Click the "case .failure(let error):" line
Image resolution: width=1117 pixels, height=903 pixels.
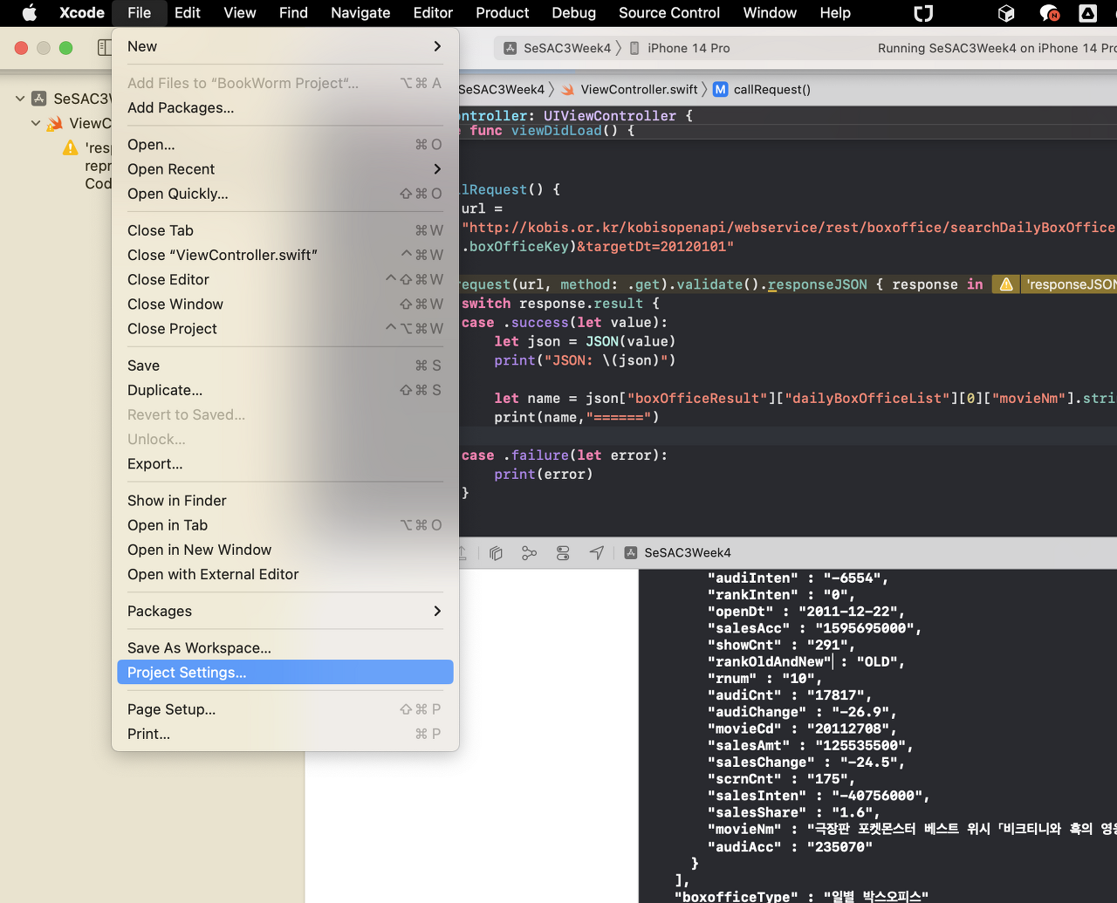tap(564, 455)
